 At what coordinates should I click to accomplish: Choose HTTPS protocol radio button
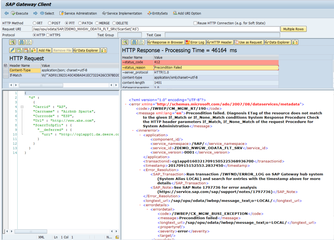(x=48, y=35)
